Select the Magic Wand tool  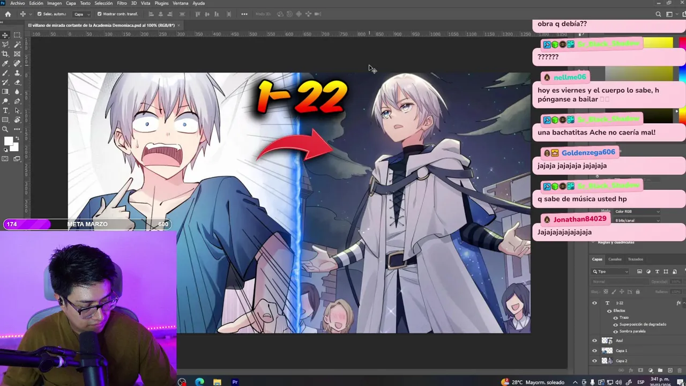point(17,44)
